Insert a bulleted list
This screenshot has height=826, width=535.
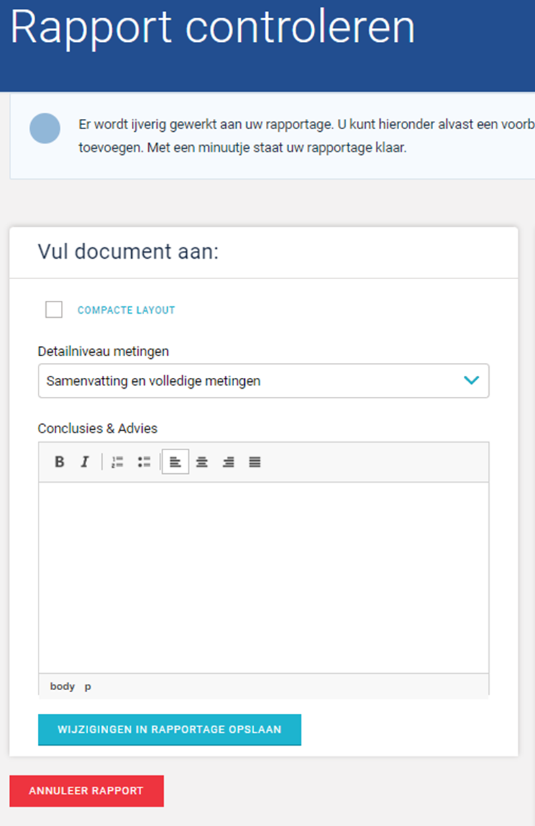point(144,462)
